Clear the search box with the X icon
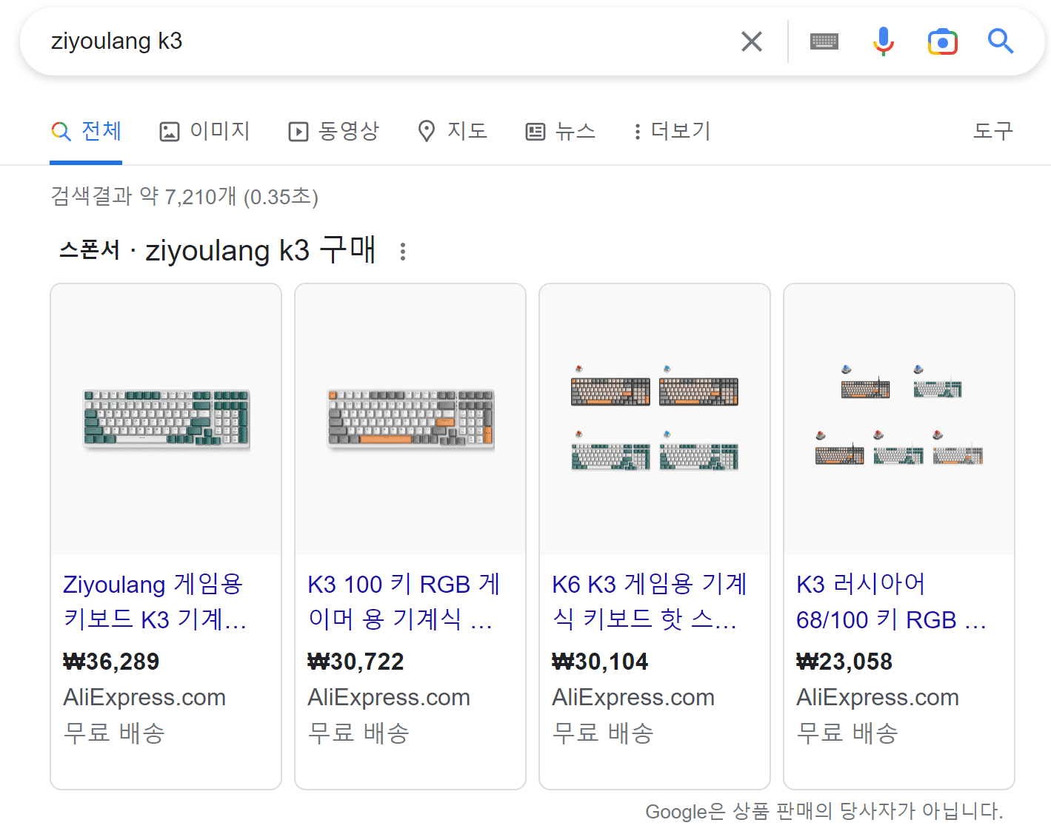This screenshot has height=834, width=1051. (x=752, y=41)
